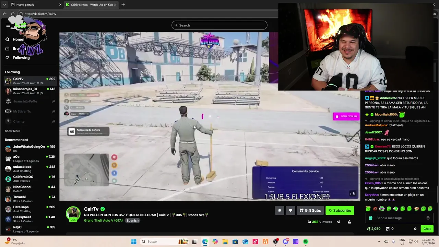
Task: Click browser back arrow
Action: pos(4,14)
